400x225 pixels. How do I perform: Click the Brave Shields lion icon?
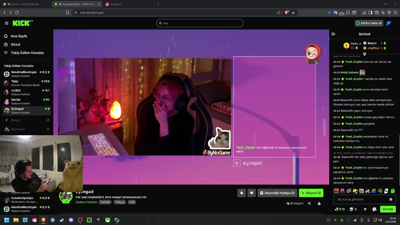(x=286, y=12)
